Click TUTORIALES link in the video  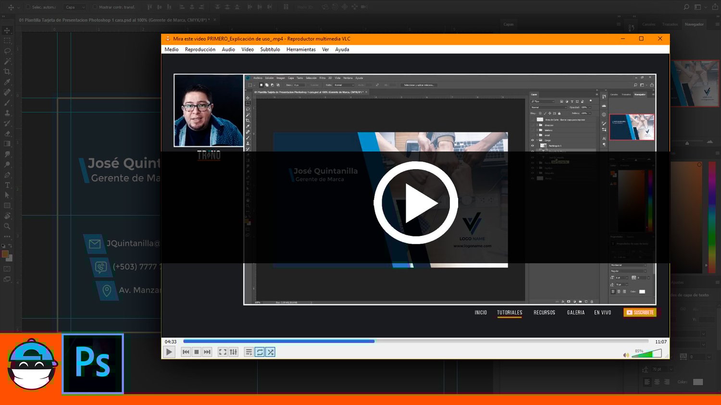[510, 312]
